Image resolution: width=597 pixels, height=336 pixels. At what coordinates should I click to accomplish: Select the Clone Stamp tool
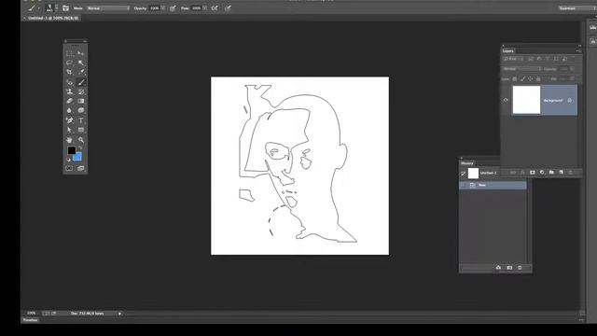[x=69, y=91]
